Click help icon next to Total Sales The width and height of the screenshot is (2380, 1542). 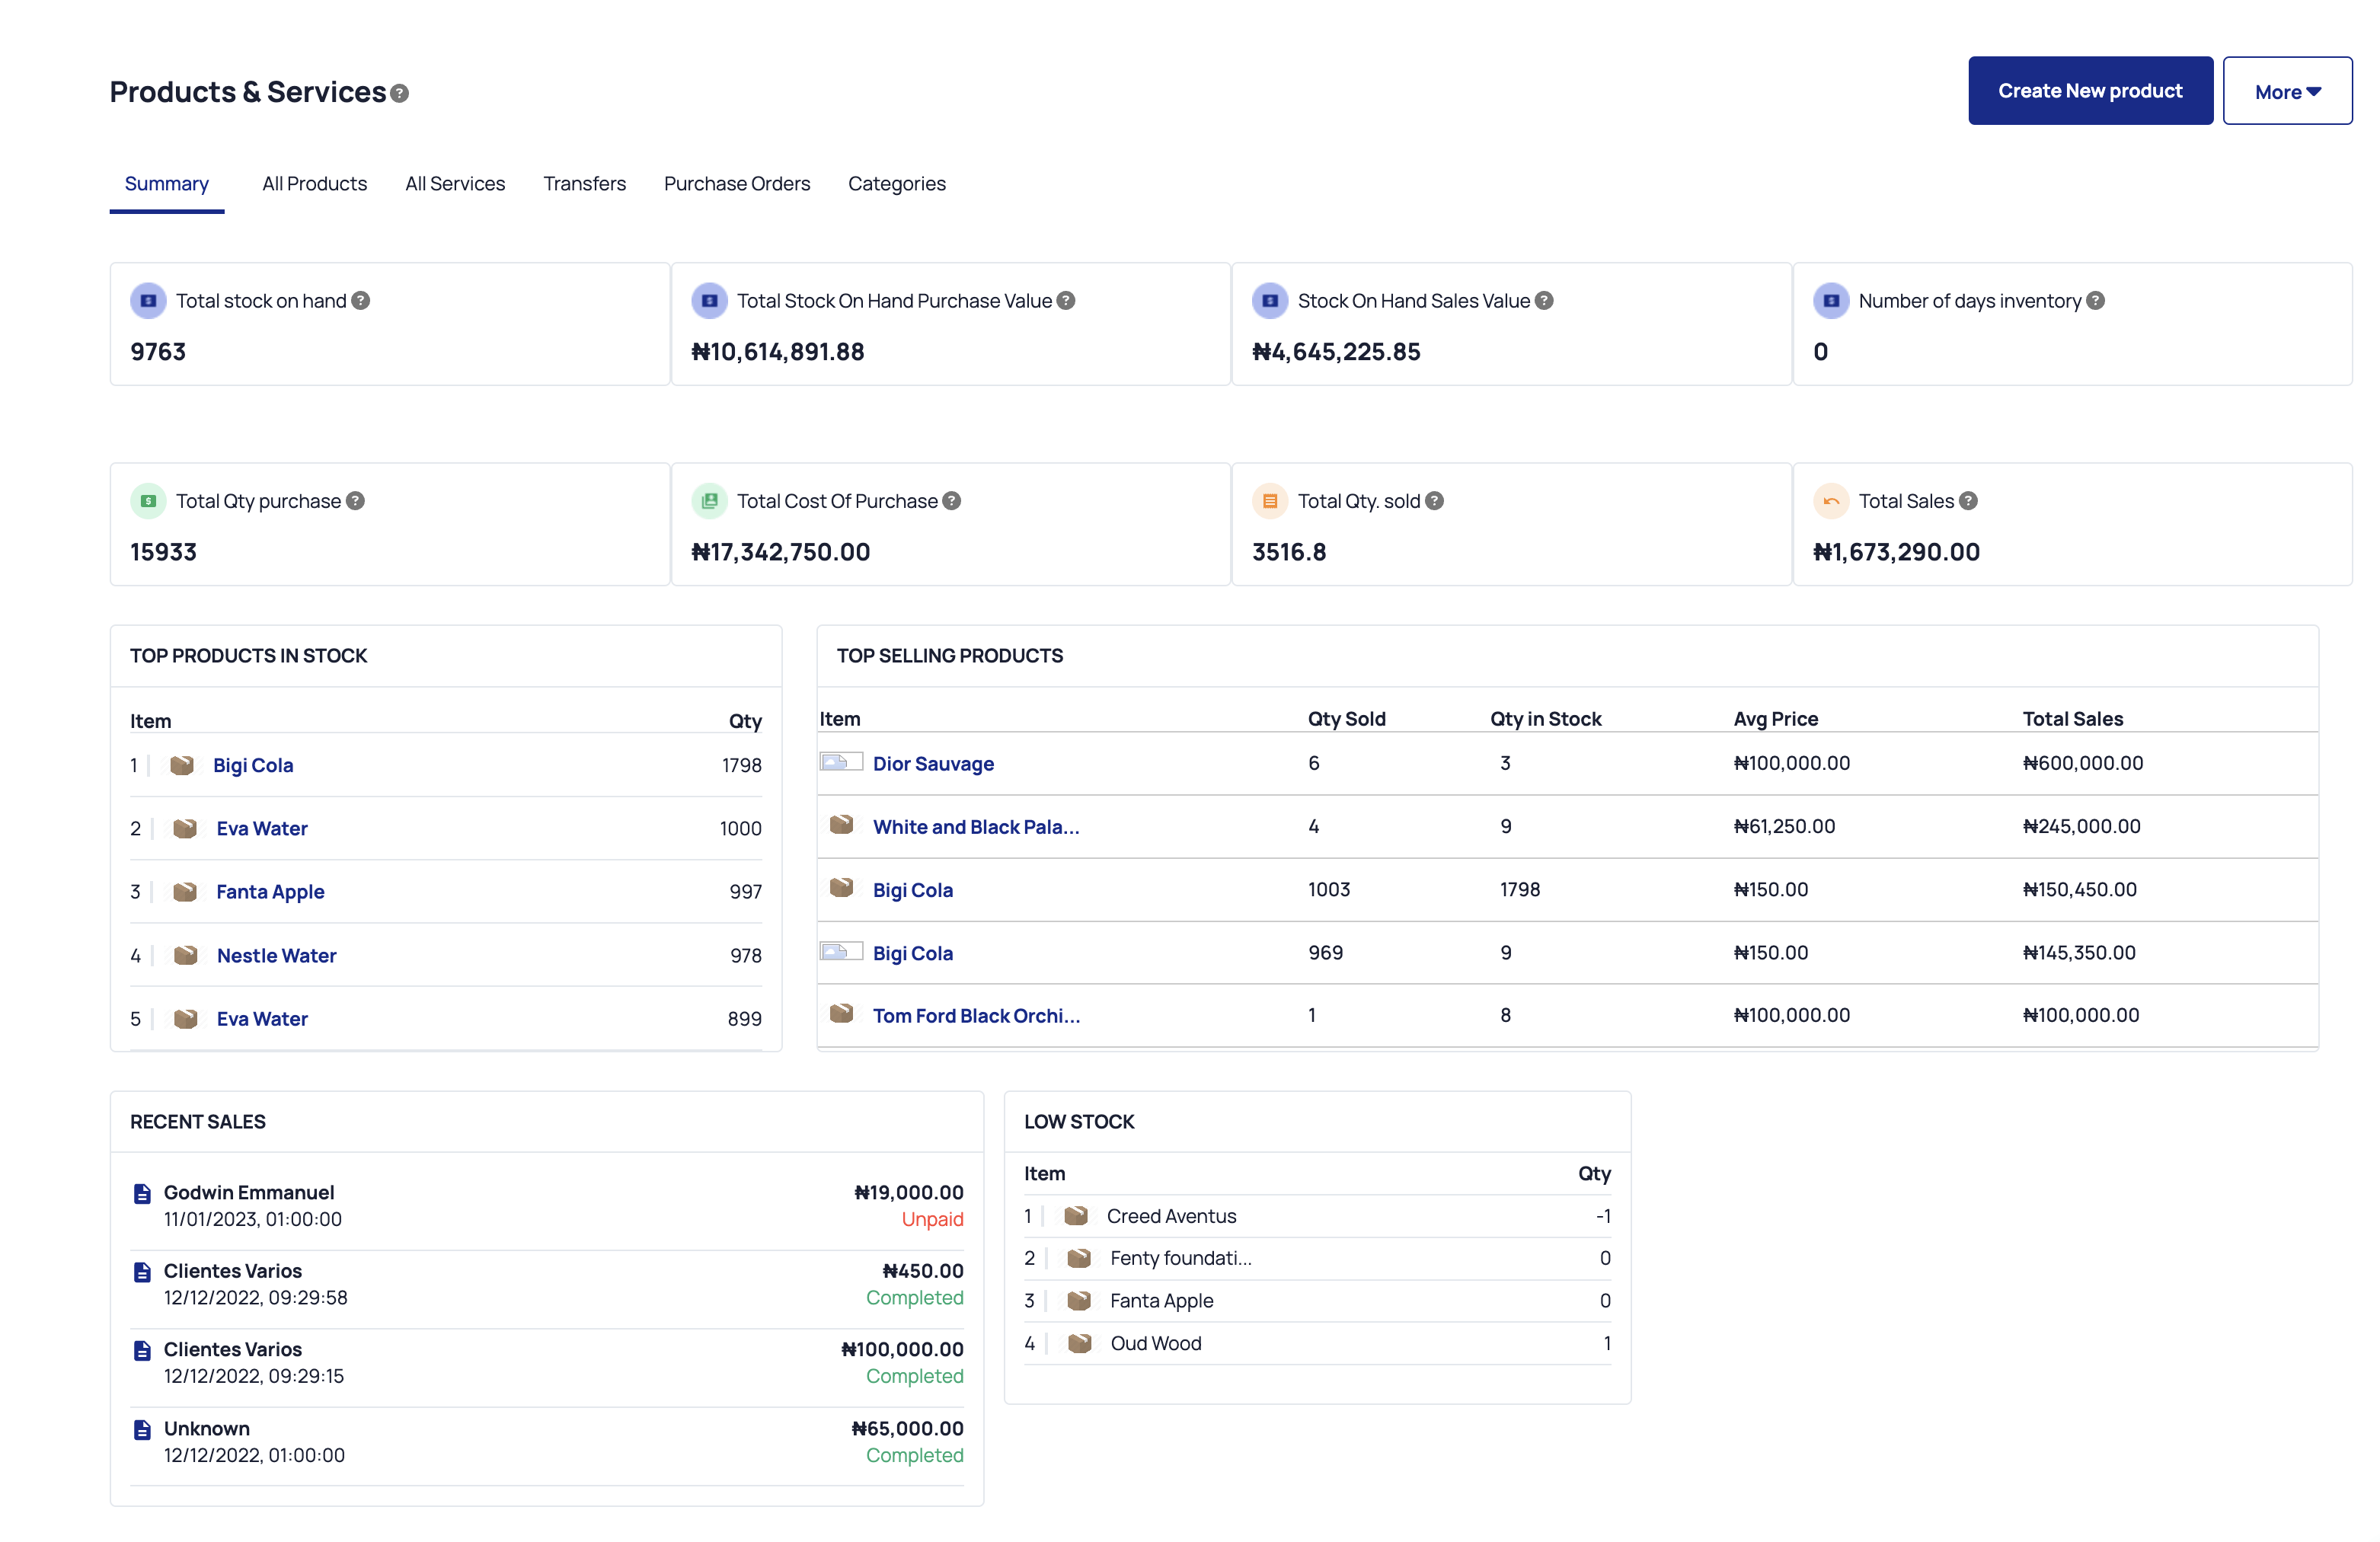coord(1968,501)
